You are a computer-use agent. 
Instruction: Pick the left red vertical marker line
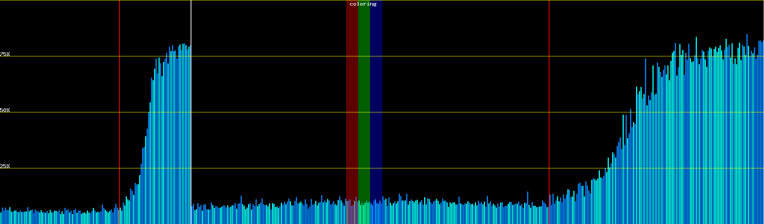click(x=119, y=112)
